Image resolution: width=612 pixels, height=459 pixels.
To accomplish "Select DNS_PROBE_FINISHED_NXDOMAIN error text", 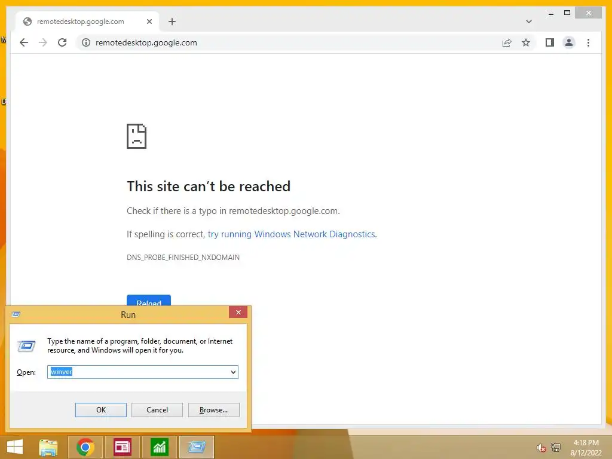I will [x=183, y=257].
